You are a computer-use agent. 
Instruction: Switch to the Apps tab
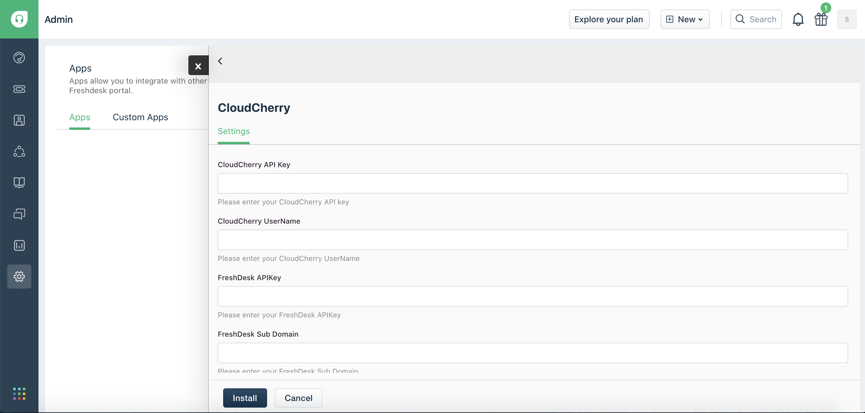point(80,118)
